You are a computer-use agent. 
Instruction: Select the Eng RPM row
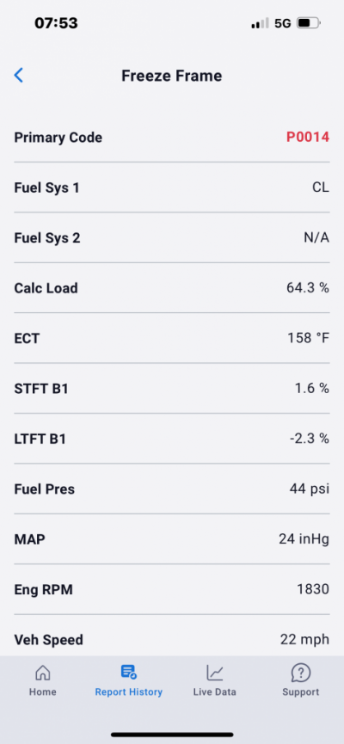(x=172, y=589)
